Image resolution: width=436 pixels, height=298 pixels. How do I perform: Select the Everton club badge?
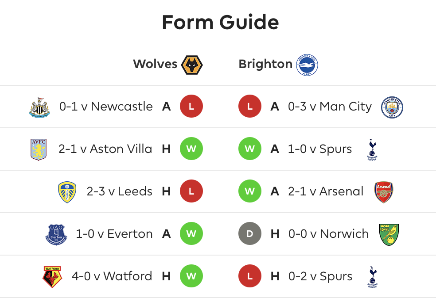click(x=56, y=235)
